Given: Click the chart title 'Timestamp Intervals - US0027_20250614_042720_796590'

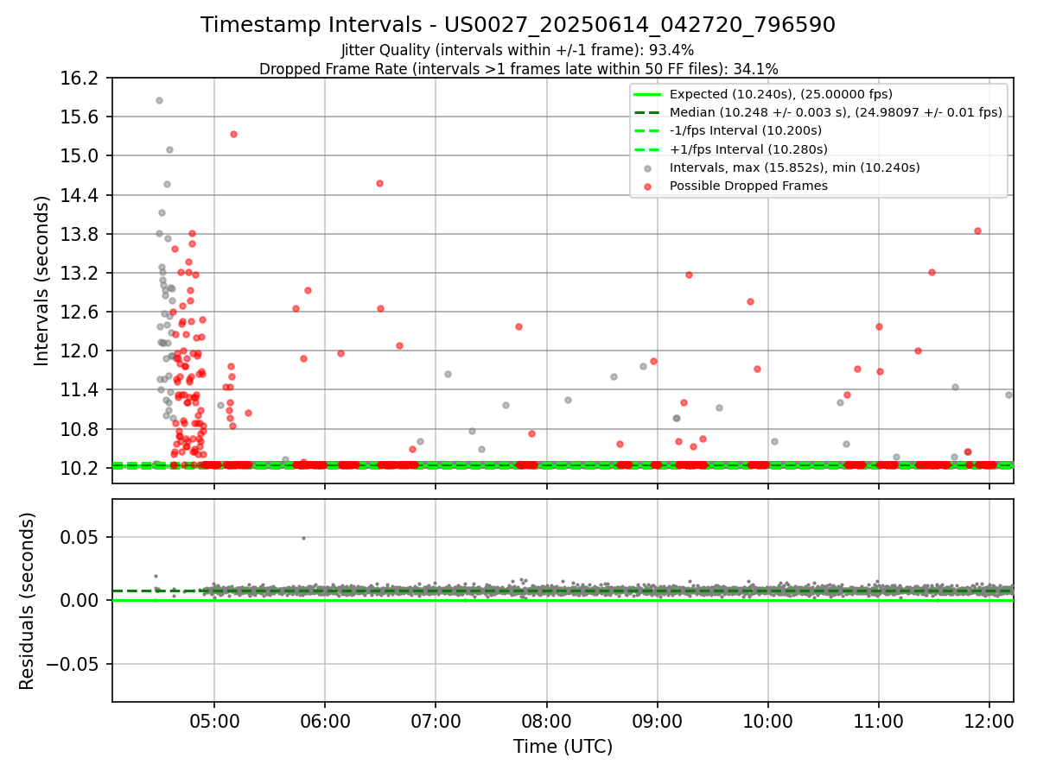Looking at the screenshot, I should tap(518, 25).
